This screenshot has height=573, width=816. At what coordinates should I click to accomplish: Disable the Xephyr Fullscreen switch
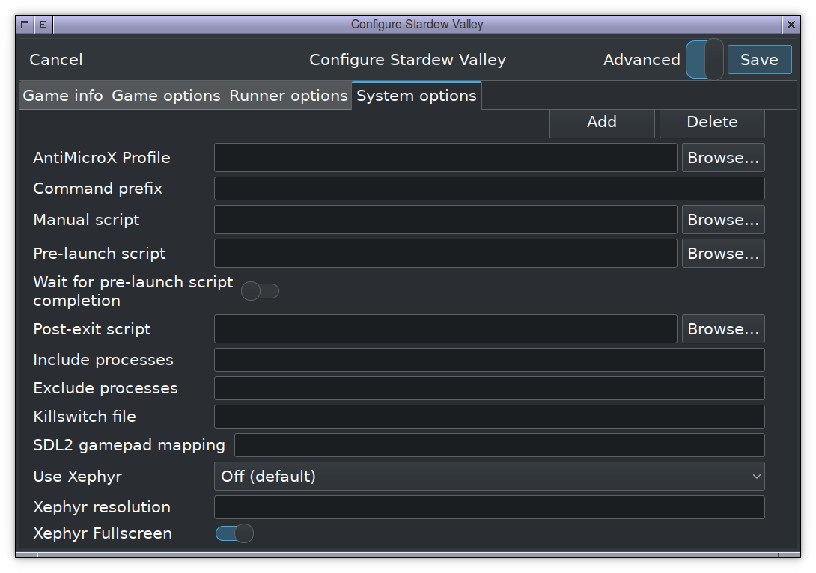click(x=234, y=533)
